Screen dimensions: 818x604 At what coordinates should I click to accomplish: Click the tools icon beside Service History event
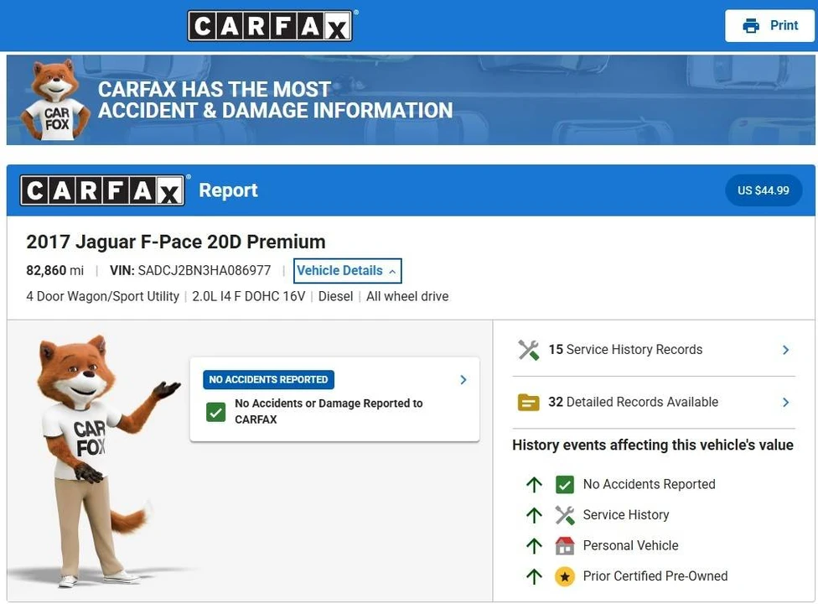tap(565, 515)
